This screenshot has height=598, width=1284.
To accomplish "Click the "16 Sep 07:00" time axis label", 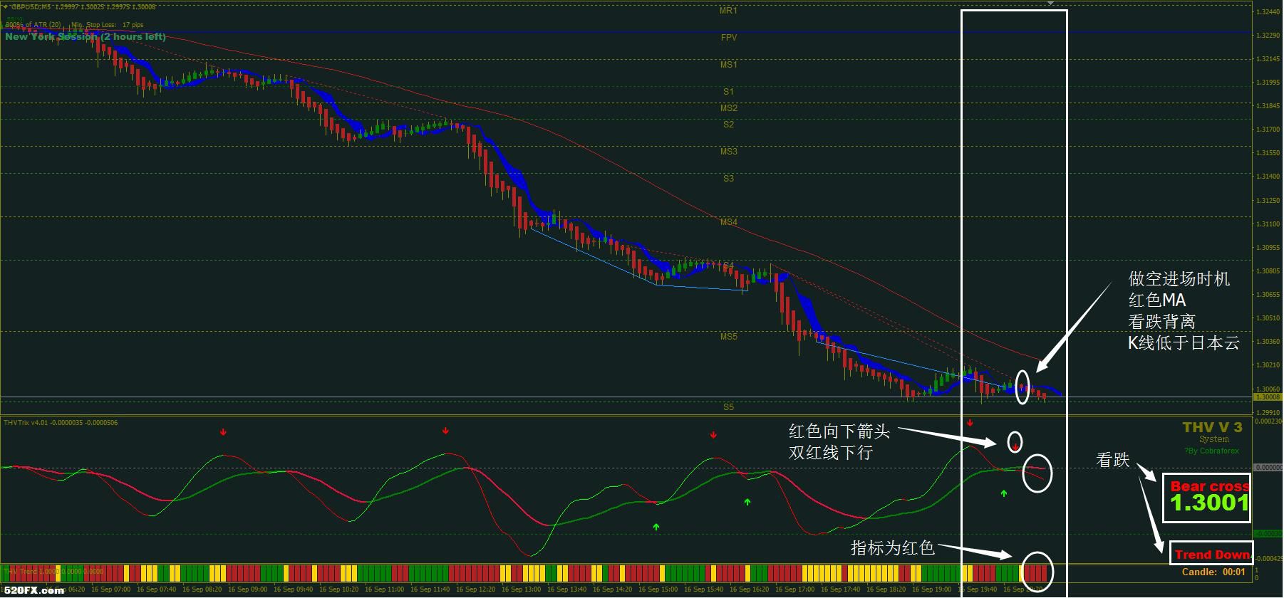I will tap(111, 589).
